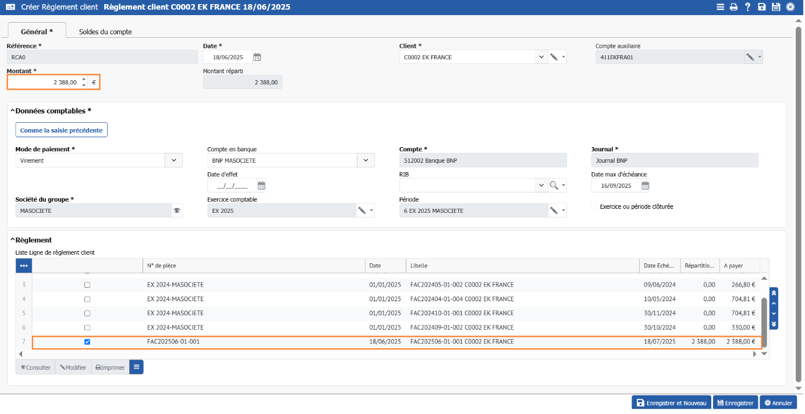Select the Général tab
Image resolution: width=805 pixels, height=414 pixels.
coord(37,31)
